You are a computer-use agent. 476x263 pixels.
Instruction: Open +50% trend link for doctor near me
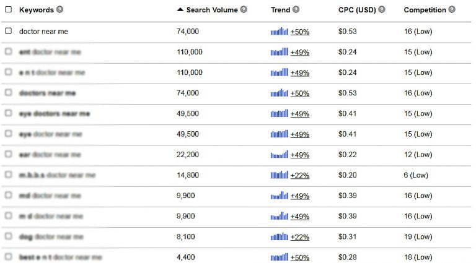coord(300,32)
